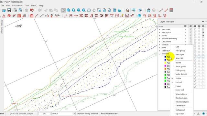
Task: Click the Layer column header
Action: click(170, 26)
